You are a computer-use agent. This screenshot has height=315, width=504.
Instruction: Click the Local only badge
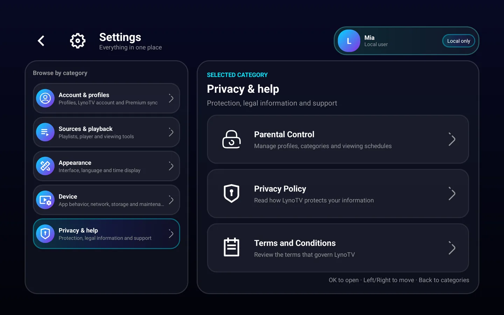click(458, 41)
